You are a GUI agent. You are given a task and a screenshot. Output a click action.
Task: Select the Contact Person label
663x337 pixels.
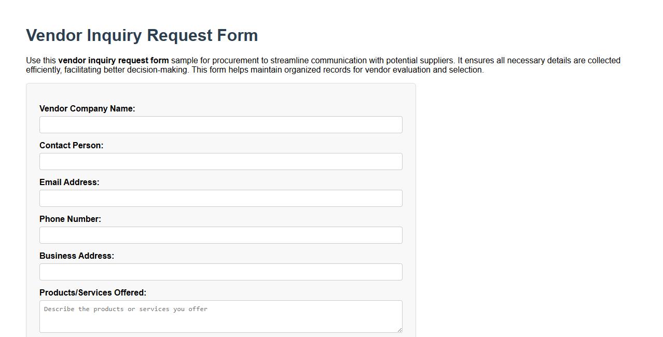pyautogui.click(x=71, y=145)
